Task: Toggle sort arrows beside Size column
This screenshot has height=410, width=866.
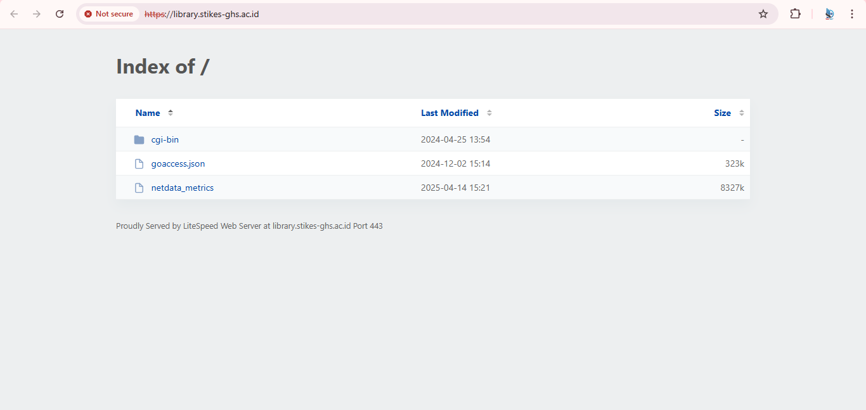Action: pyautogui.click(x=742, y=113)
